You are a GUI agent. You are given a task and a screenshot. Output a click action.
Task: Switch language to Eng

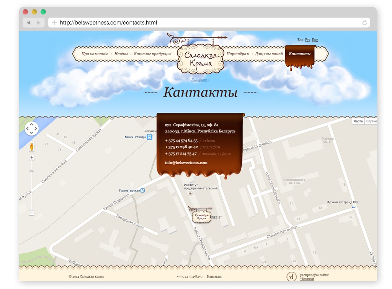(x=315, y=40)
